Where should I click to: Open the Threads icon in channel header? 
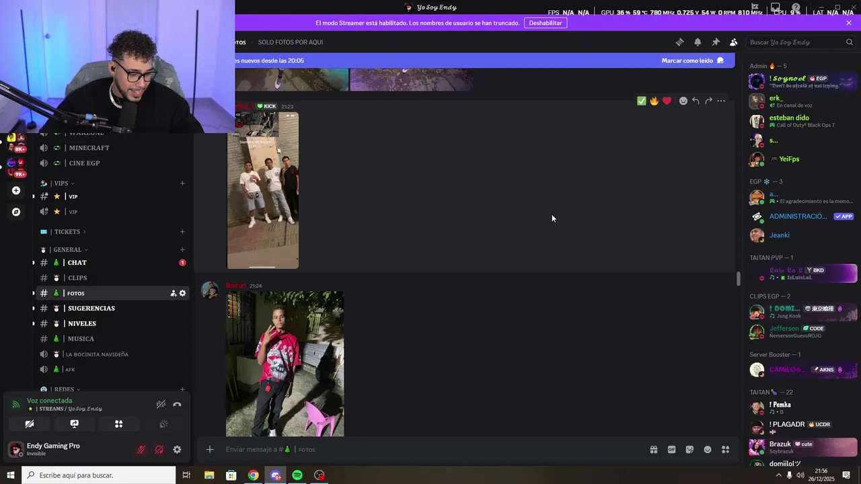pyautogui.click(x=679, y=42)
